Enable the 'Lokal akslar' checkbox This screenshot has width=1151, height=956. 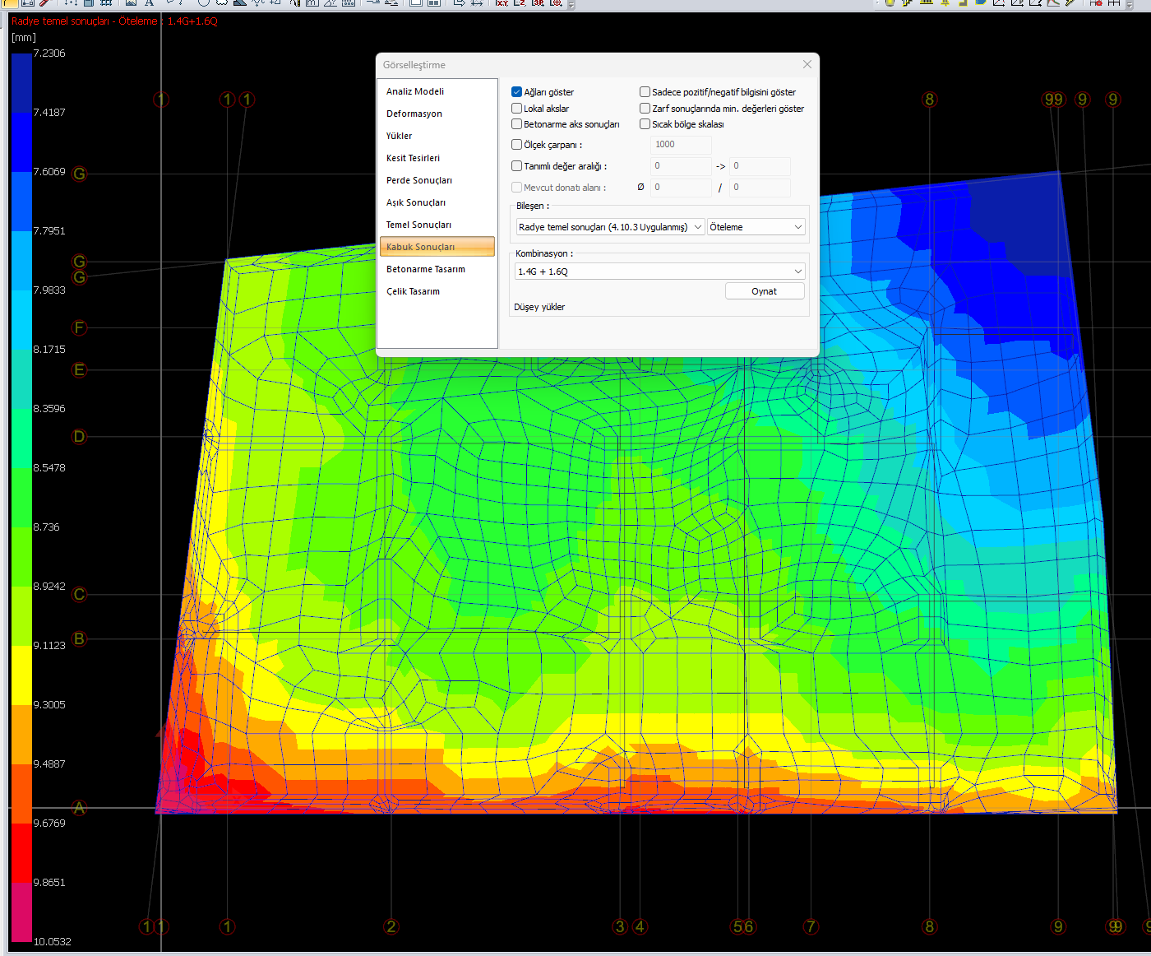point(517,109)
